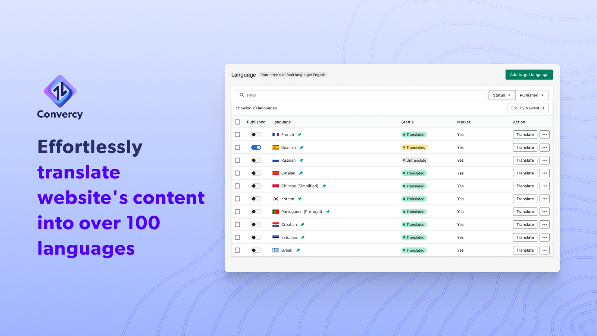The width and height of the screenshot is (597, 336).
Task: Click the Translated badge in Croatian row
Action: [414, 225]
